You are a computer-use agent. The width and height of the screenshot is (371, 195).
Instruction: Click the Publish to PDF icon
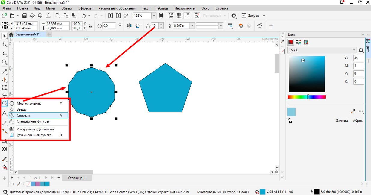(x=126, y=16)
